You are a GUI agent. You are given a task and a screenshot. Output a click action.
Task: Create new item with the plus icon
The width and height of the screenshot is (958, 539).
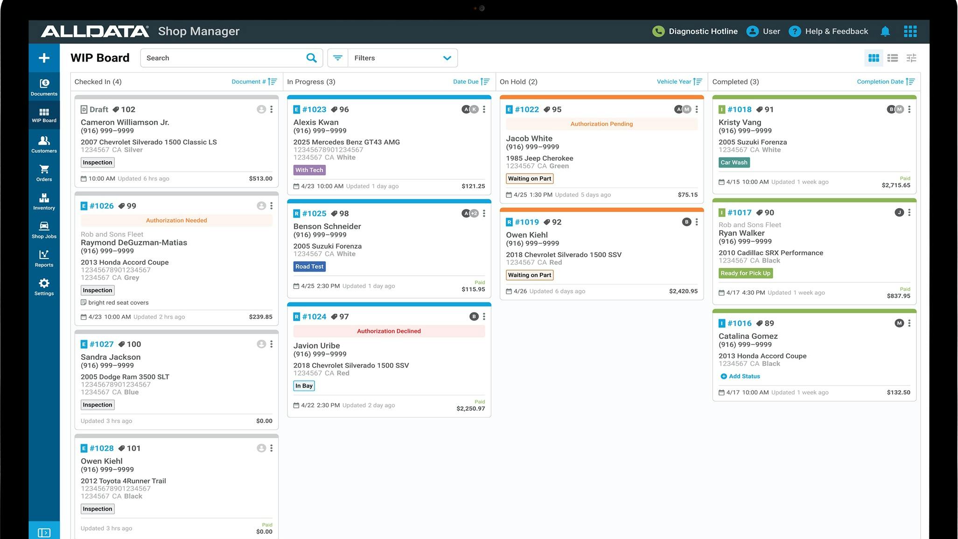pyautogui.click(x=44, y=57)
